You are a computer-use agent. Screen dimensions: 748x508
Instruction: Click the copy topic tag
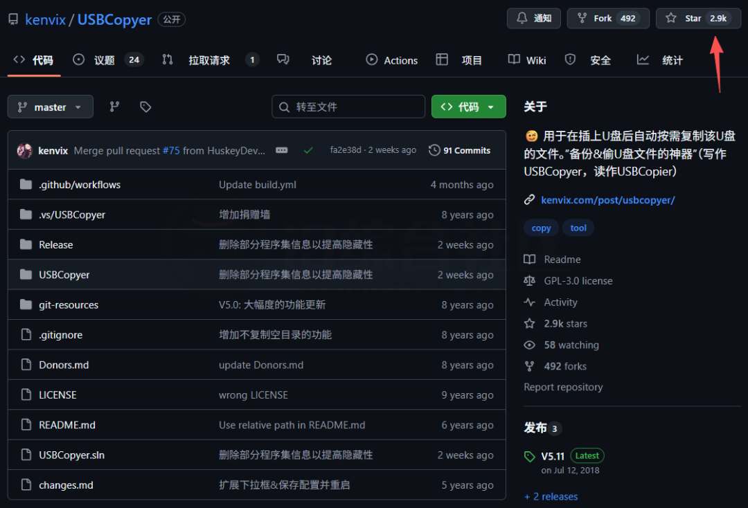541,228
